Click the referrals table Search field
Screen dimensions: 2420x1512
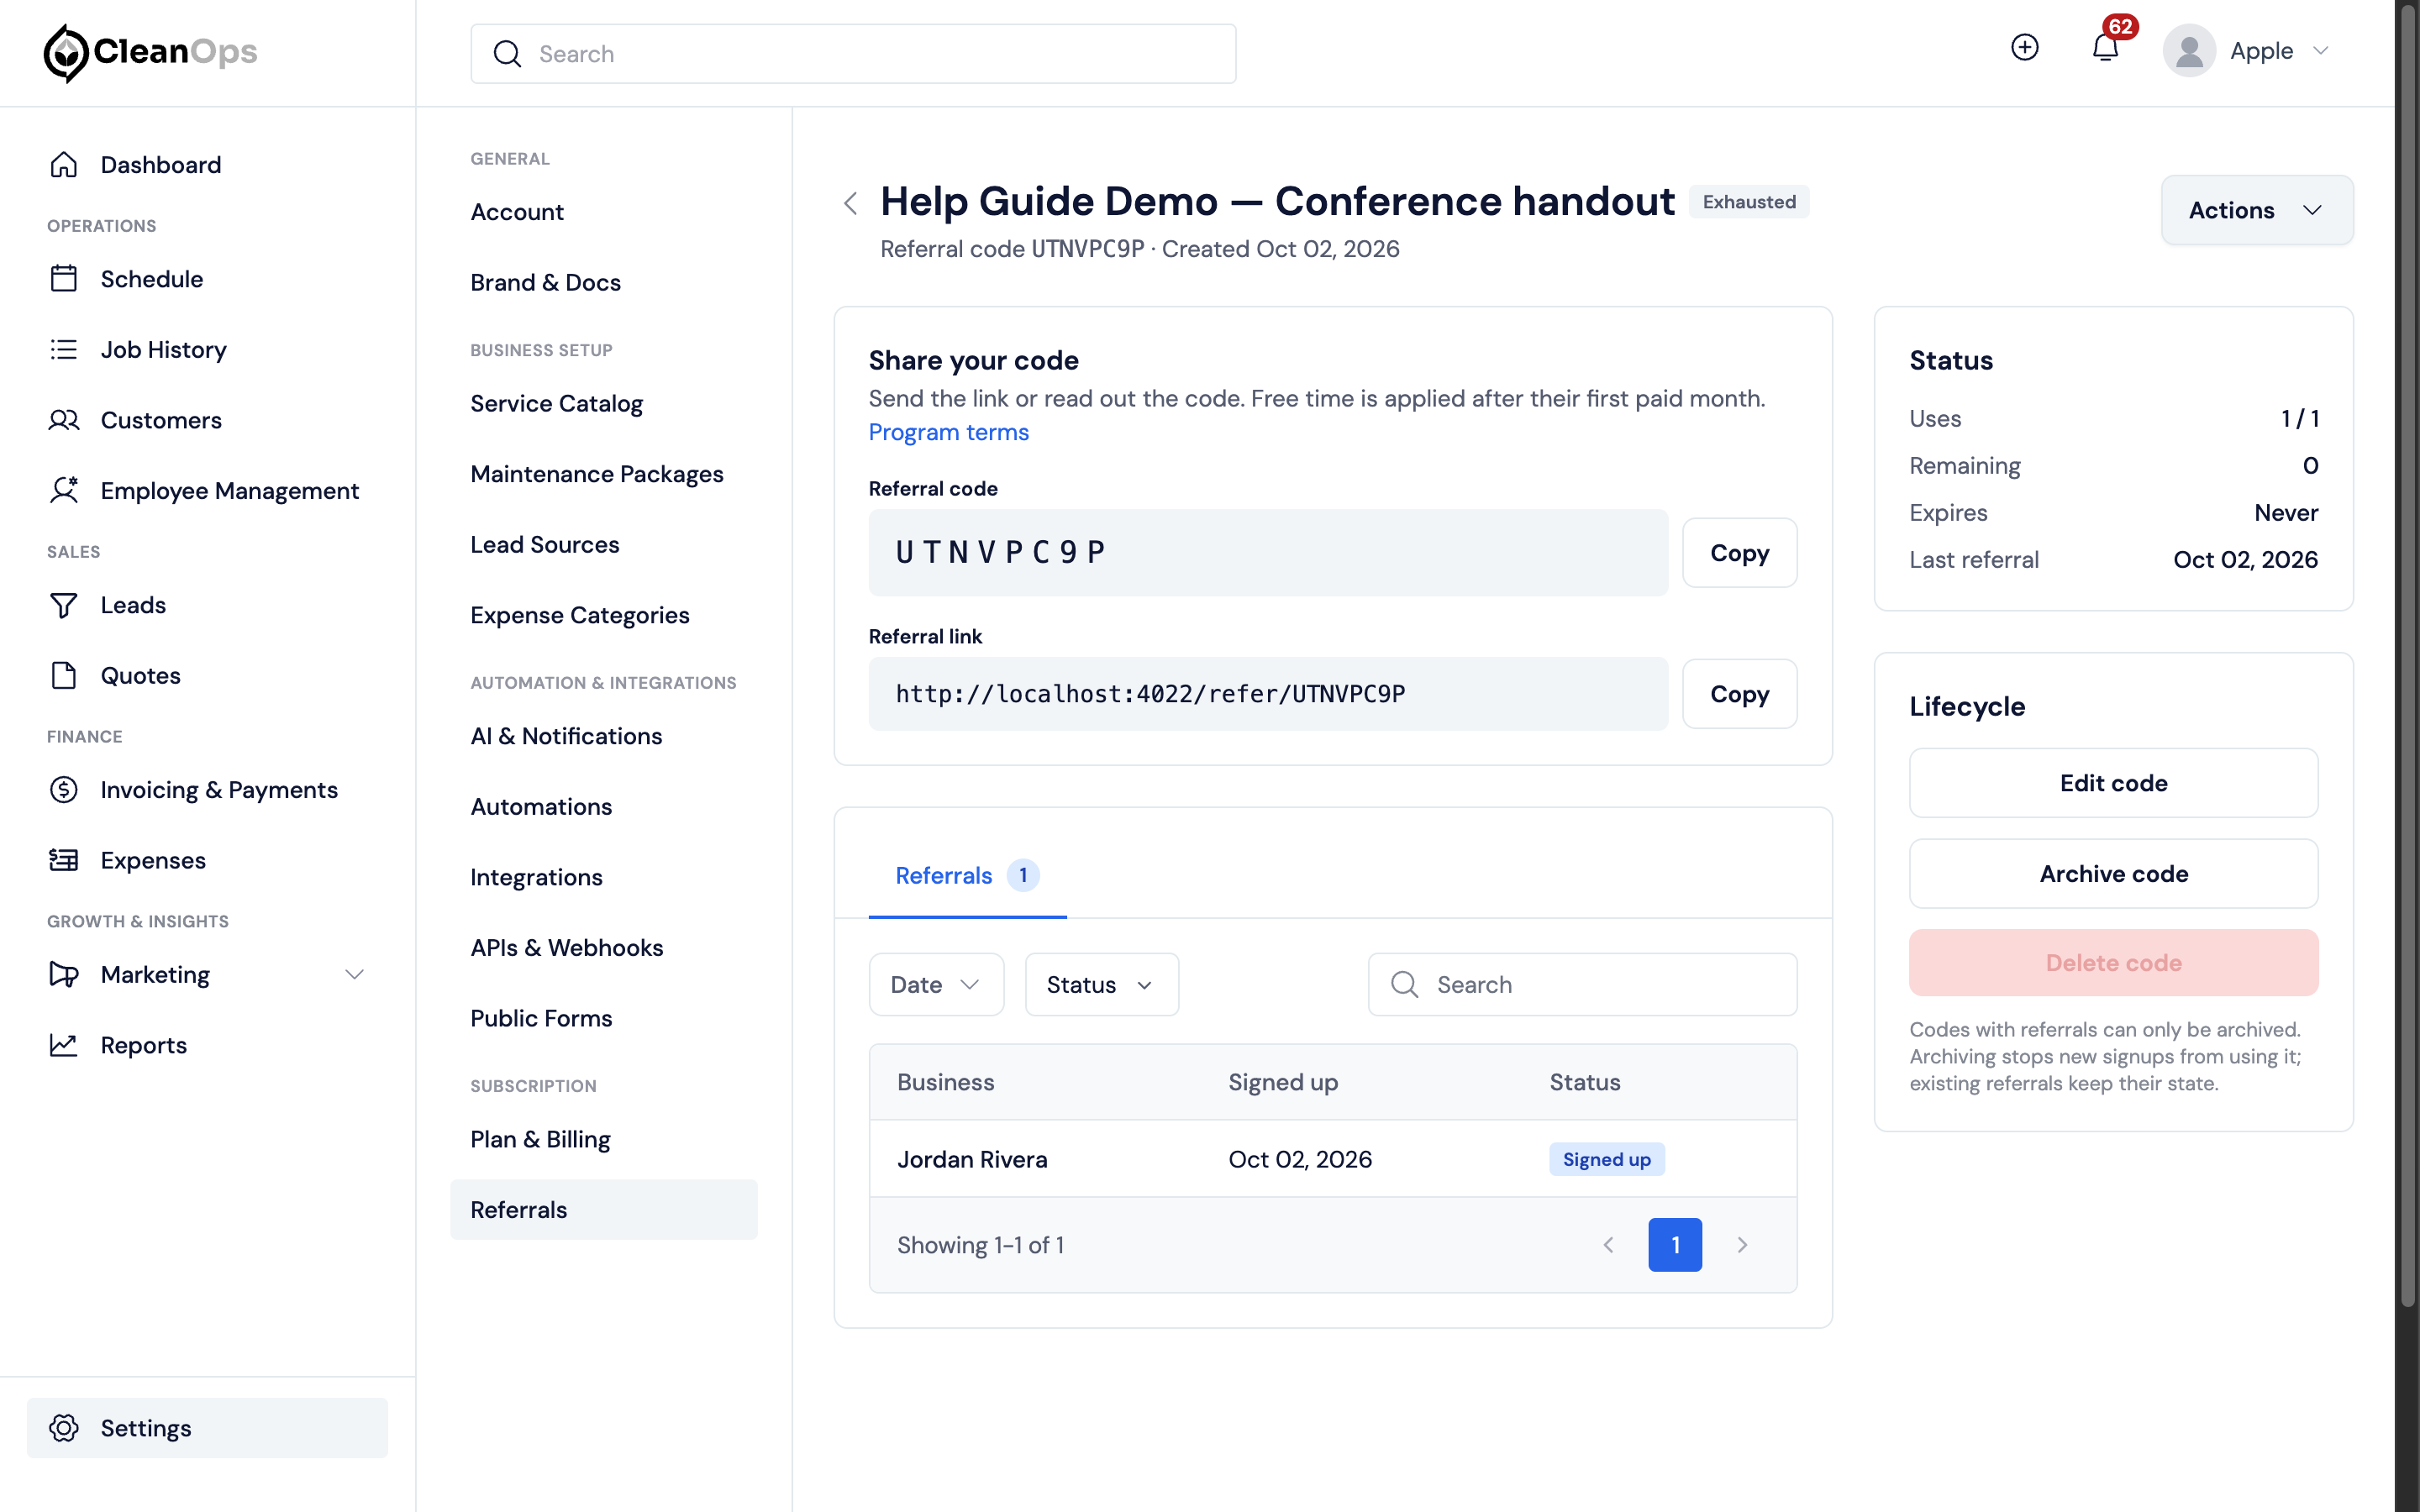(x=1582, y=984)
